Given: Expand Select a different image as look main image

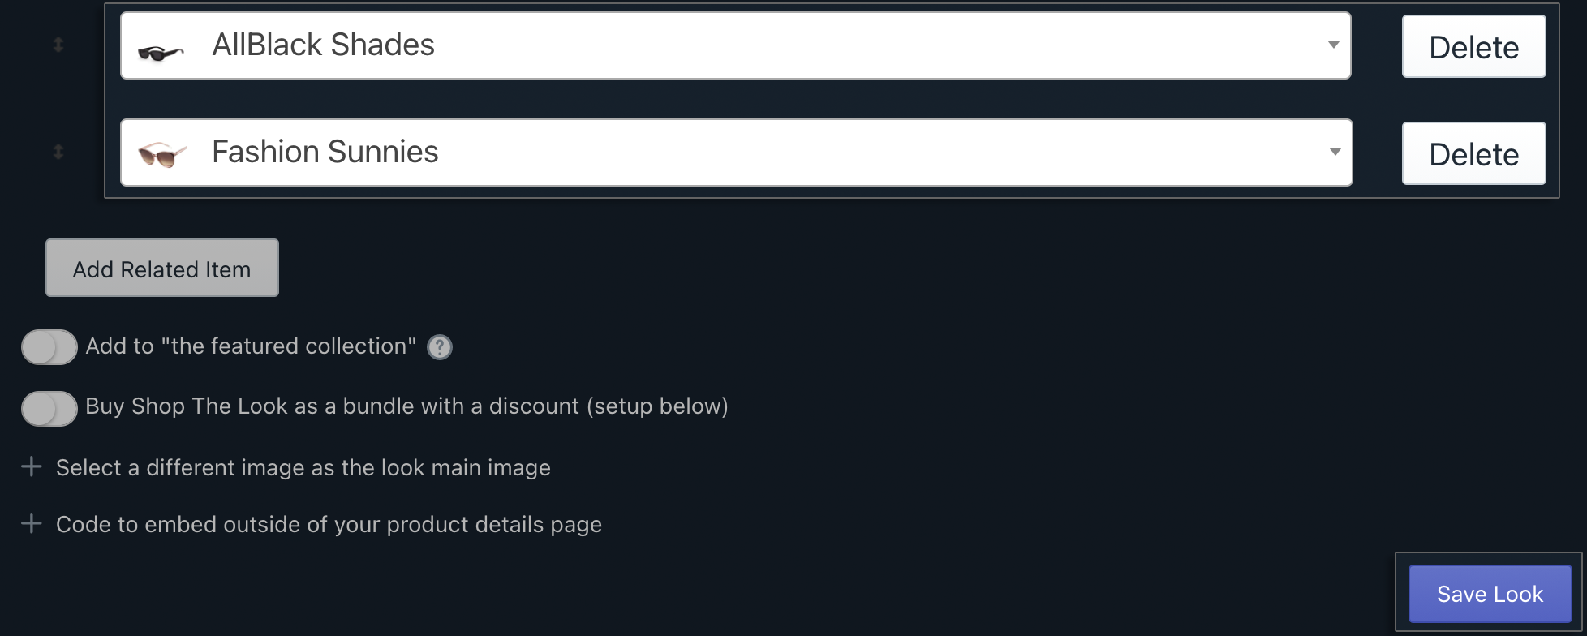Looking at the screenshot, I should [303, 468].
